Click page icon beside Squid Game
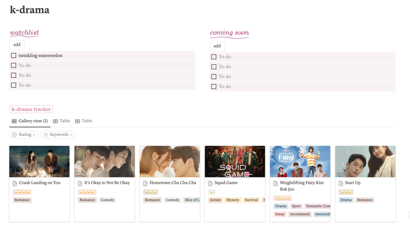The width and height of the screenshot is (410, 225). (x=210, y=183)
